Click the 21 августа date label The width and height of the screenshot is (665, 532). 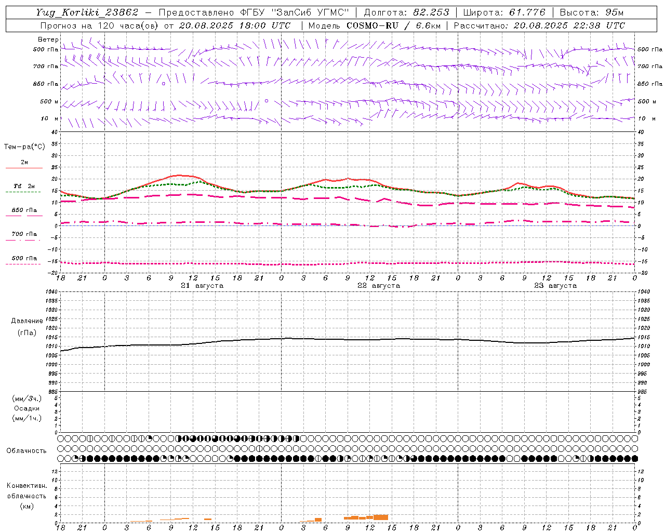click(x=202, y=286)
